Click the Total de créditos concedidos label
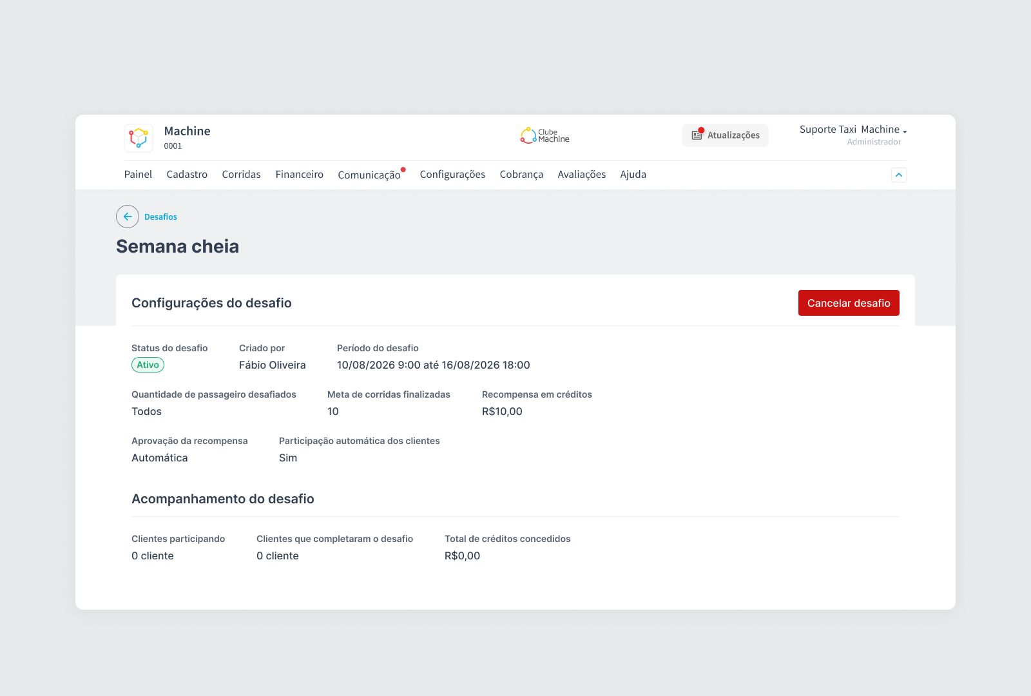Image resolution: width=1031 pixels, height=696 pixels. (507, 539)
